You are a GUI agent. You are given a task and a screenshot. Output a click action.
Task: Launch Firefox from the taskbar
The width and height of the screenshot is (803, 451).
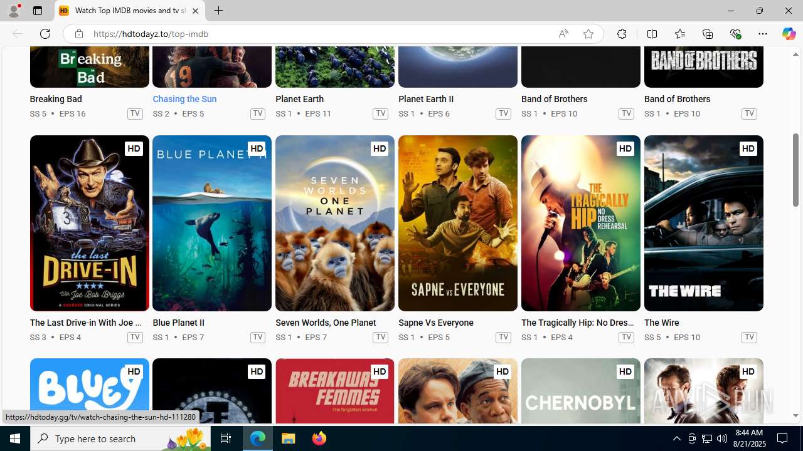point(319,438)
